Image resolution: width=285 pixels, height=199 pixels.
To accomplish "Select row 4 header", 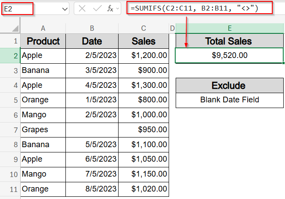I will tap(10, 85).
